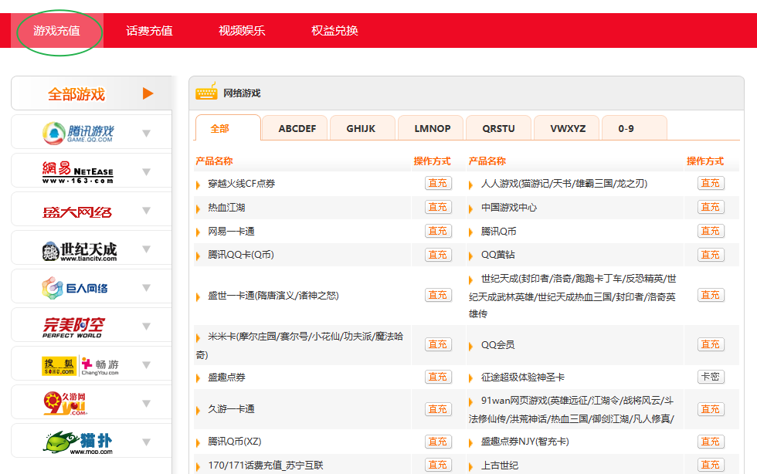Click the 完美时空 Perfect World logo
The width and height of the screenshot is (757, 474).
pos(73,327)
